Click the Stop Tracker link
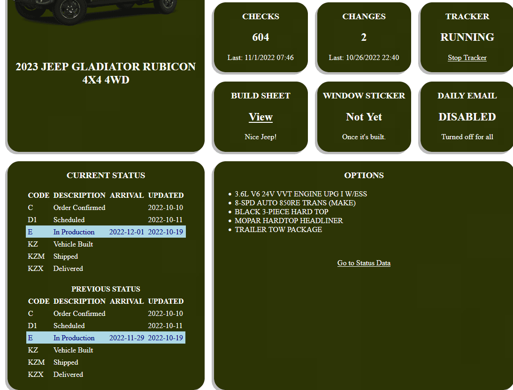 click(467, 58)
